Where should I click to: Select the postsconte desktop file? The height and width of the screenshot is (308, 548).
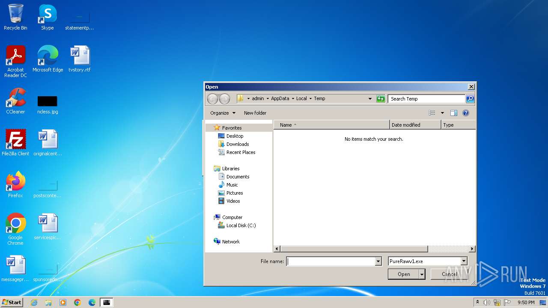click(48, 189)
